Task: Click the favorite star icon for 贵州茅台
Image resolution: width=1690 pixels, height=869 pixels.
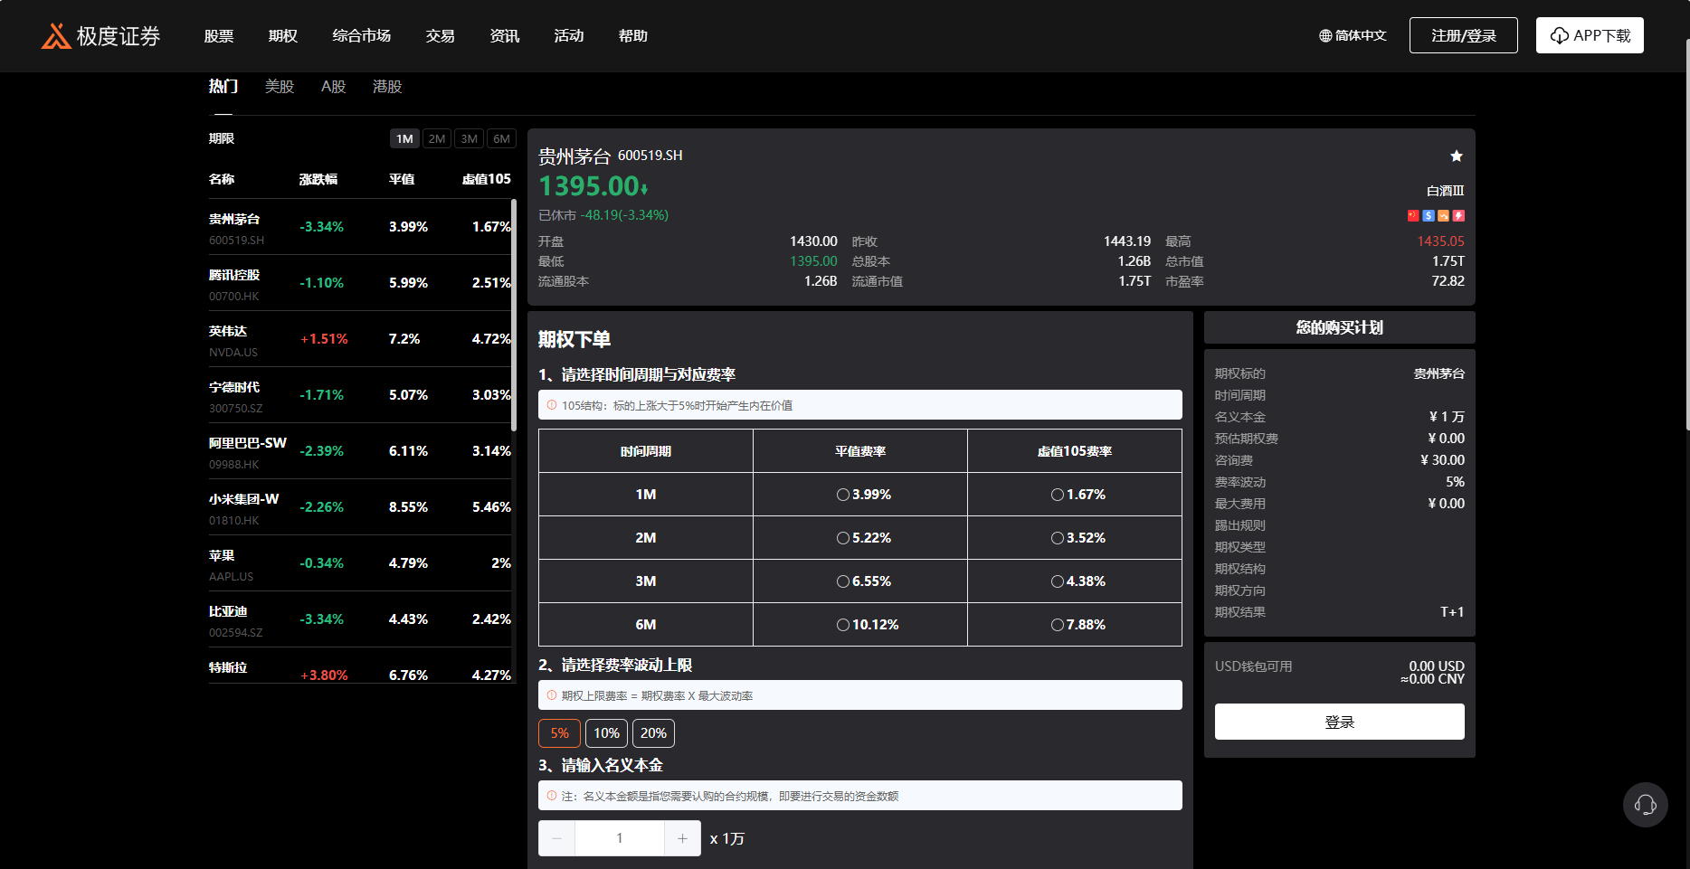Action: coord(1456,156)
